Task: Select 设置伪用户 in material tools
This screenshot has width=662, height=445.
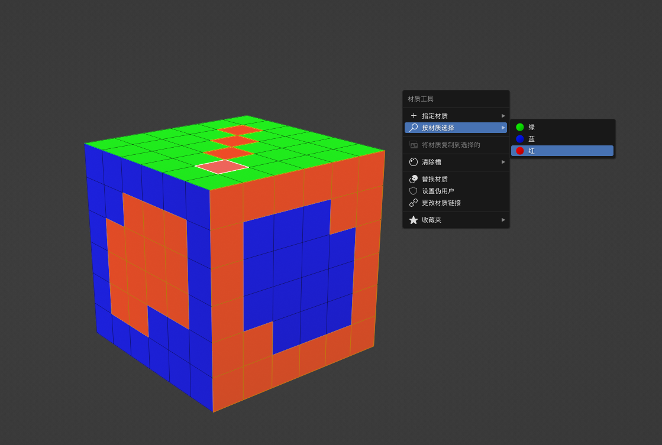Action: (456, 191)
